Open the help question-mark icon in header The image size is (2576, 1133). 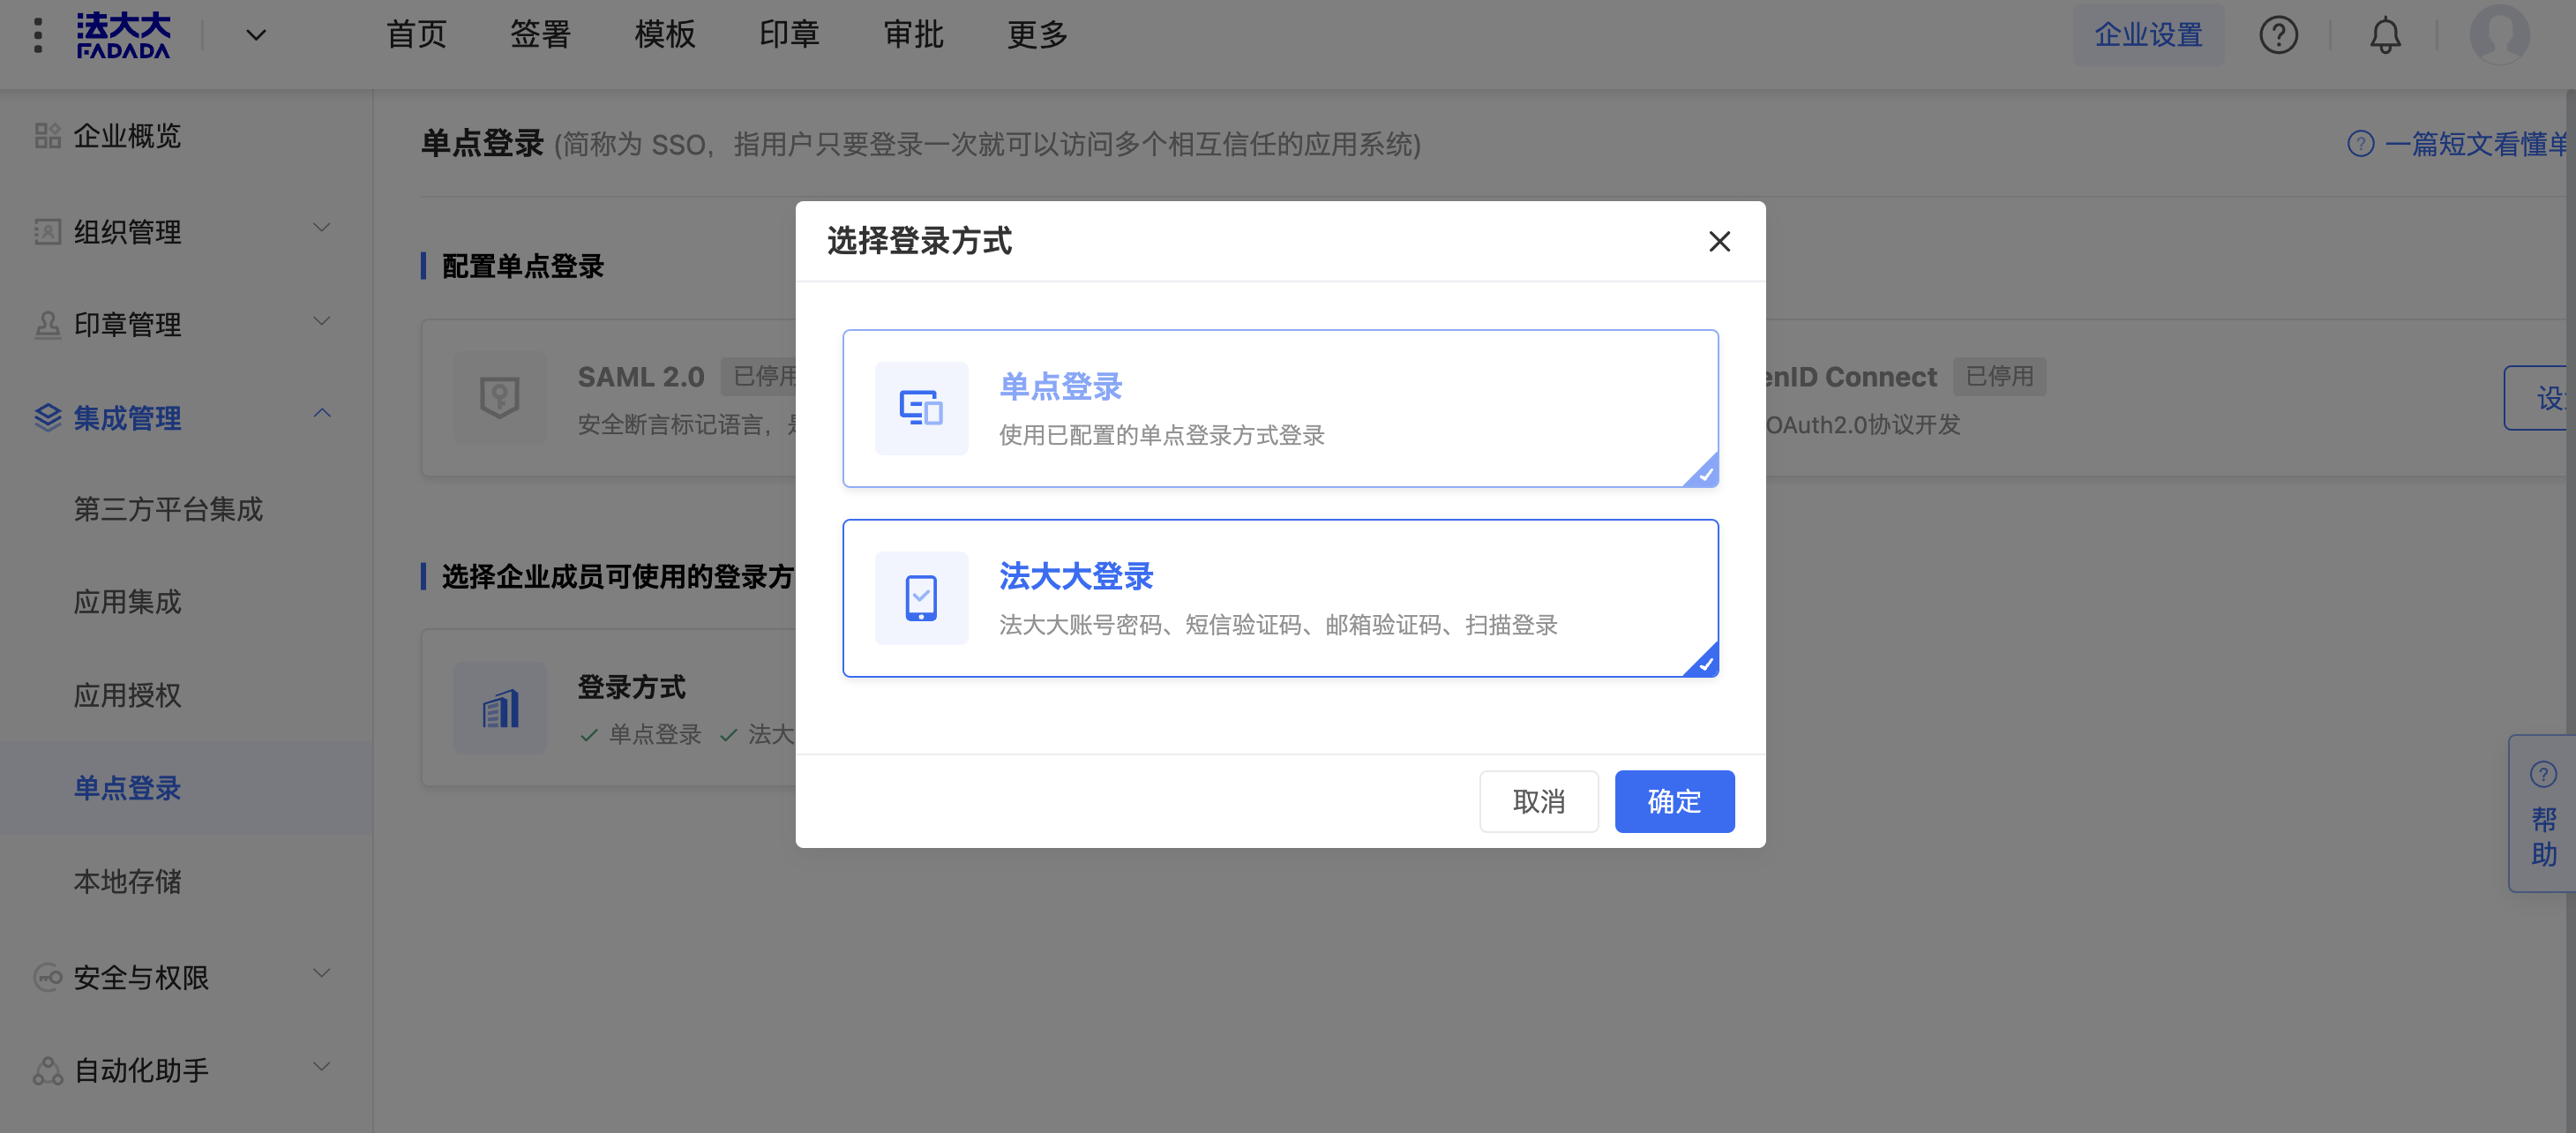[x=2278, y=35]
